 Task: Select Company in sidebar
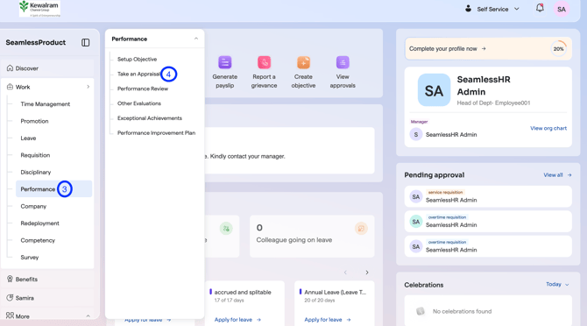(x=33, y=206)
